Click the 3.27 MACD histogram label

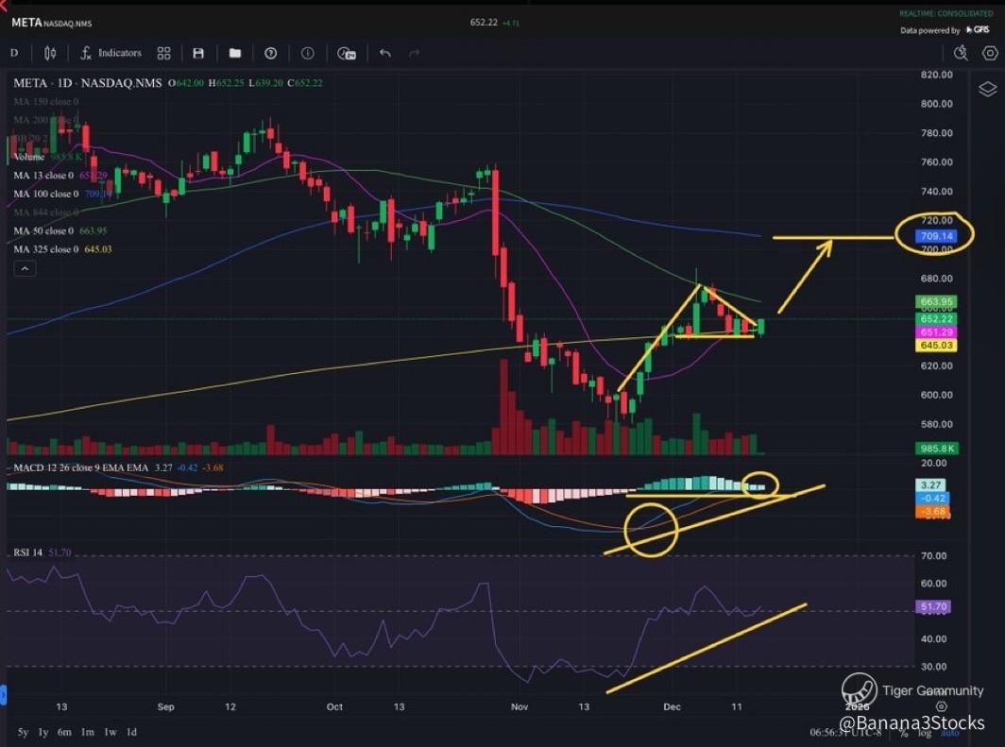click(931, 485)
